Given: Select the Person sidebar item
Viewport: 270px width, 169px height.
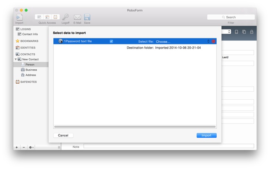Looking at the screenshot, I should click(31, 65).
